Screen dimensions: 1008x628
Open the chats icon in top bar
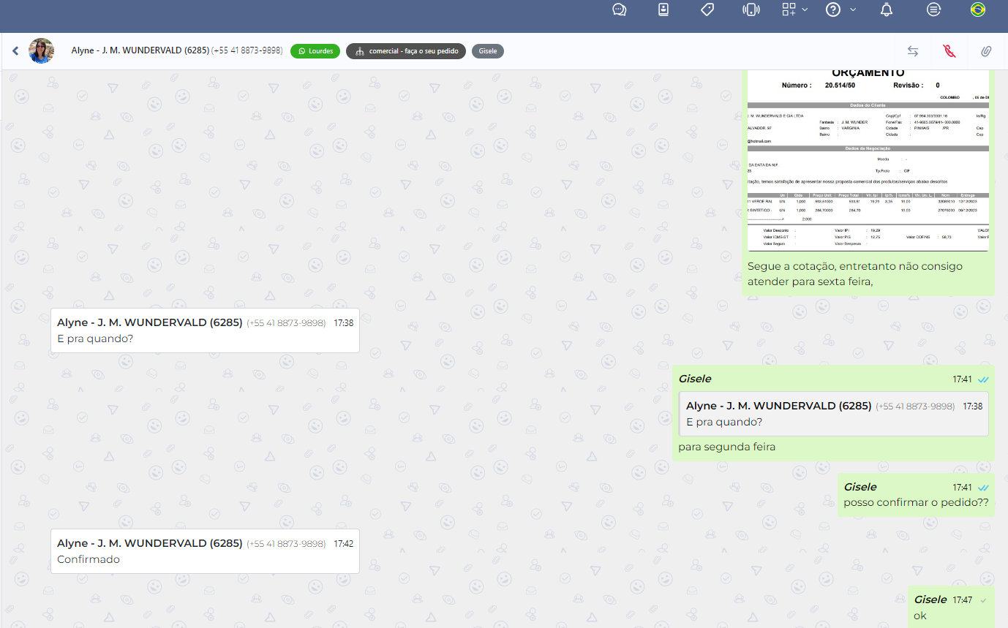click(619, 10)
